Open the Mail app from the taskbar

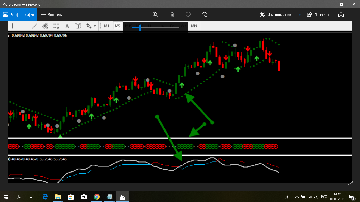tap(84, 197)
